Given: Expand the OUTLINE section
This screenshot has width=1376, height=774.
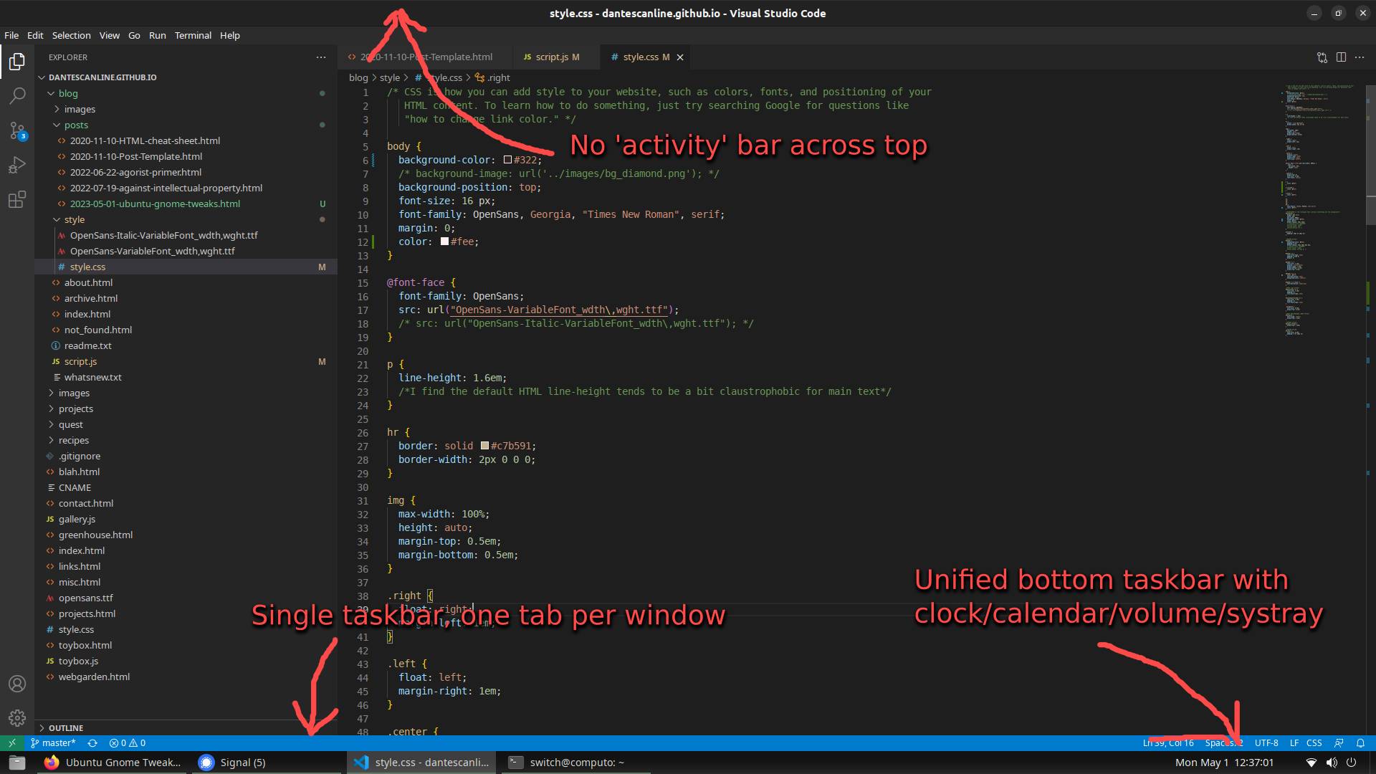Looking at the screenshot, I should 66,728.
